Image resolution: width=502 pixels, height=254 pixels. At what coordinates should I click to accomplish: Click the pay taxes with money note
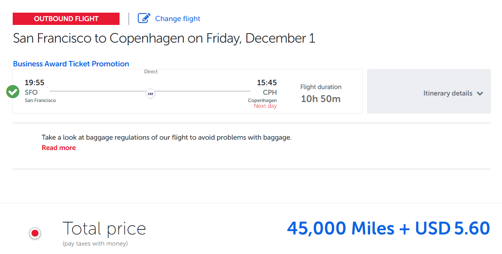(95, 244)
